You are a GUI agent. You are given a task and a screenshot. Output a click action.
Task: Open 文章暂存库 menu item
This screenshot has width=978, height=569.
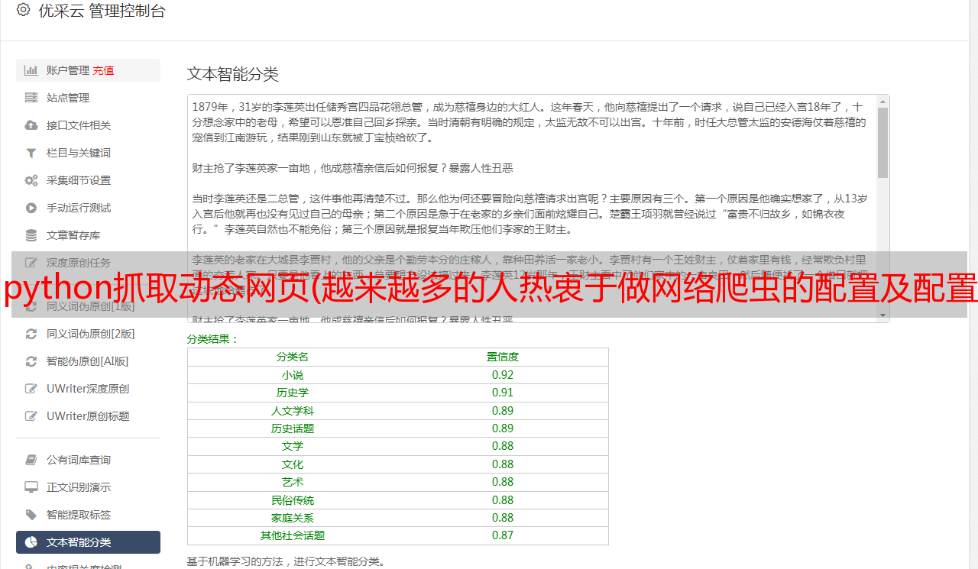point(88,235)
